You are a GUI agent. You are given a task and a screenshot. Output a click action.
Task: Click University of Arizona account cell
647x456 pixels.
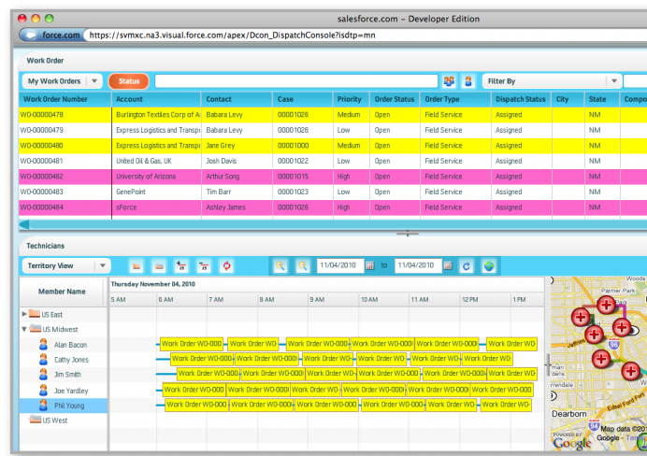tap(156, 177)
